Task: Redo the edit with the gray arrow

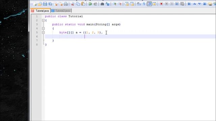Action: (95, 4)
